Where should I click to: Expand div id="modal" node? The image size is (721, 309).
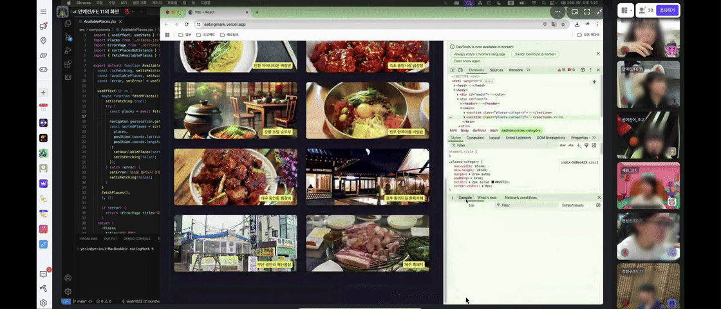458,94
